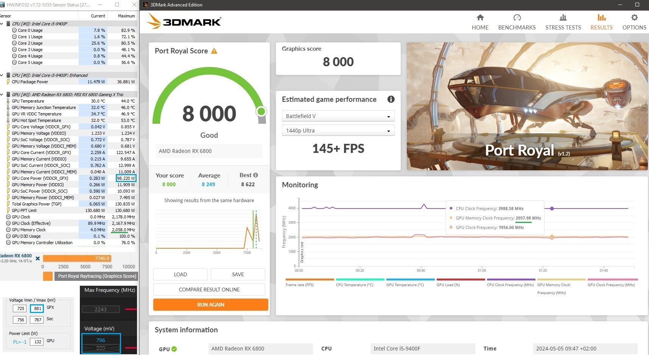
Task: Click the Core 3 Usage sensor icon
Action: coord(14,50)
